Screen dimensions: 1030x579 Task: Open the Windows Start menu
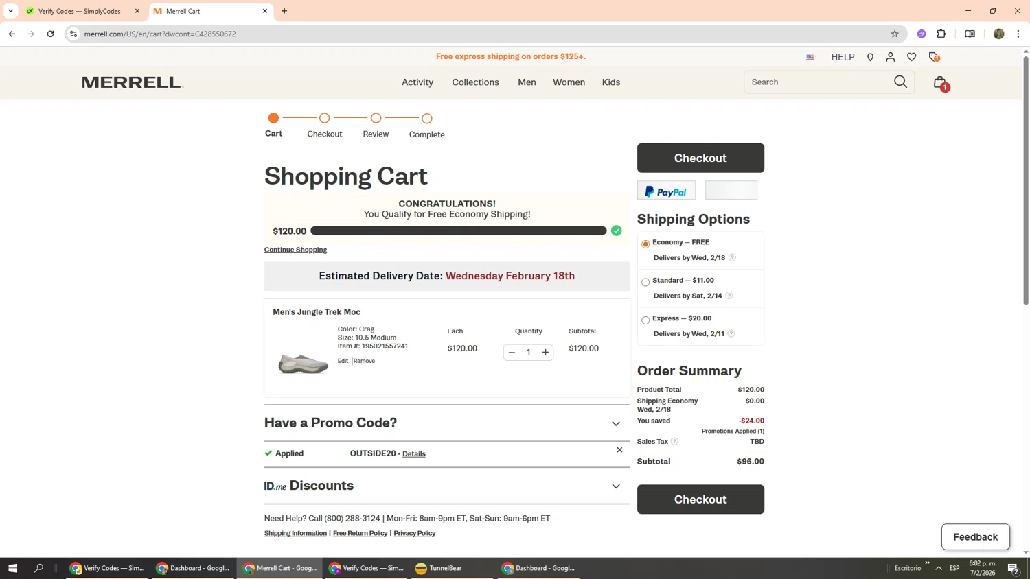12,568
